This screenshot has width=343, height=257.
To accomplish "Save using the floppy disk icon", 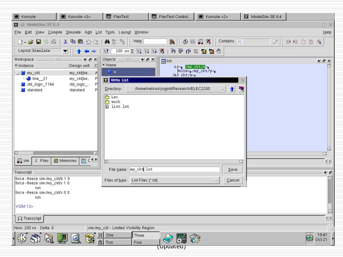I will coord(39,42).
